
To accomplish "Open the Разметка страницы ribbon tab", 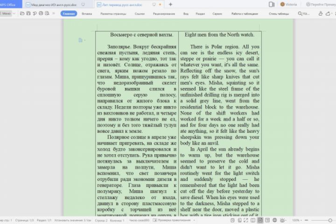I will coord(113,14).
